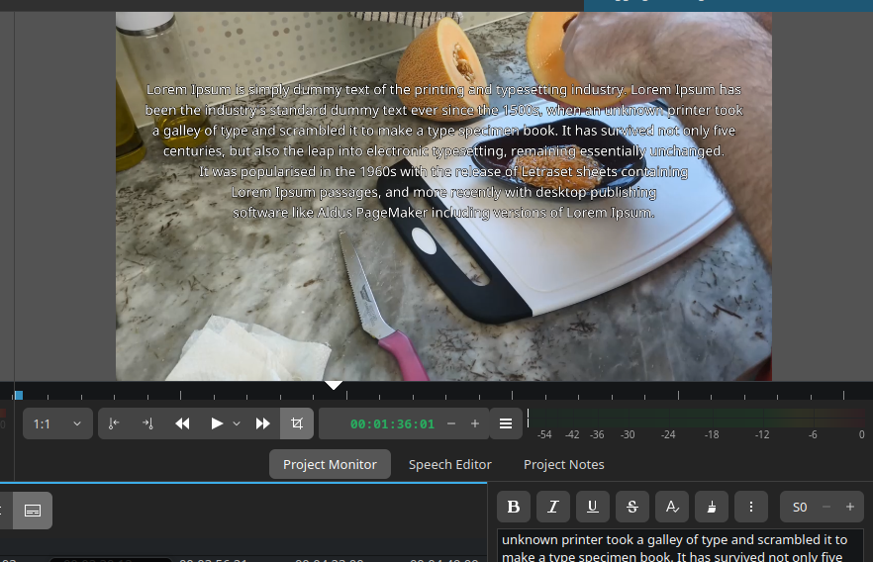Switch to the Speech Editor tab

pyautogui.click(x=449, y=464)
